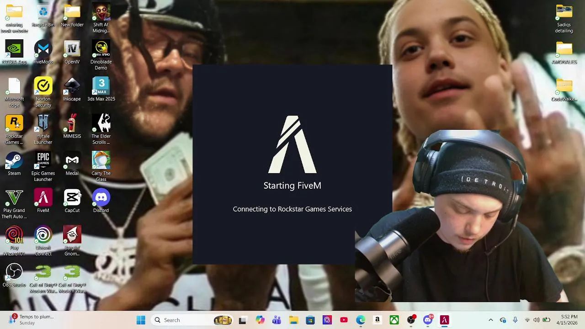Open the battery tray icon
Screen dimensions: 585x329
[546, 320]
